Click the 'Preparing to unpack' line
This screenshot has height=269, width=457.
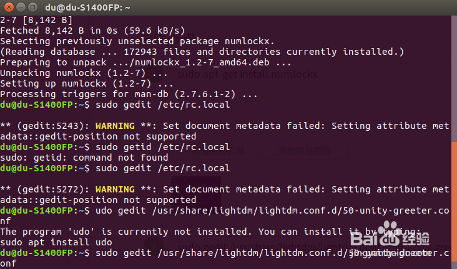(x=145, y=62)
